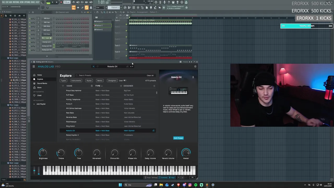Expand the Ride Loops folder in browser

pos(14,163)
